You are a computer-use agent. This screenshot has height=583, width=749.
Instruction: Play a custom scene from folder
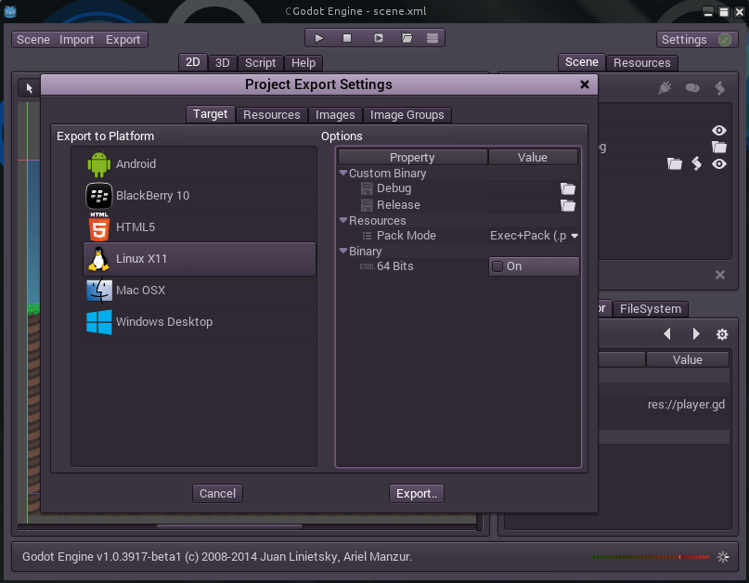(x=407, y=38)
